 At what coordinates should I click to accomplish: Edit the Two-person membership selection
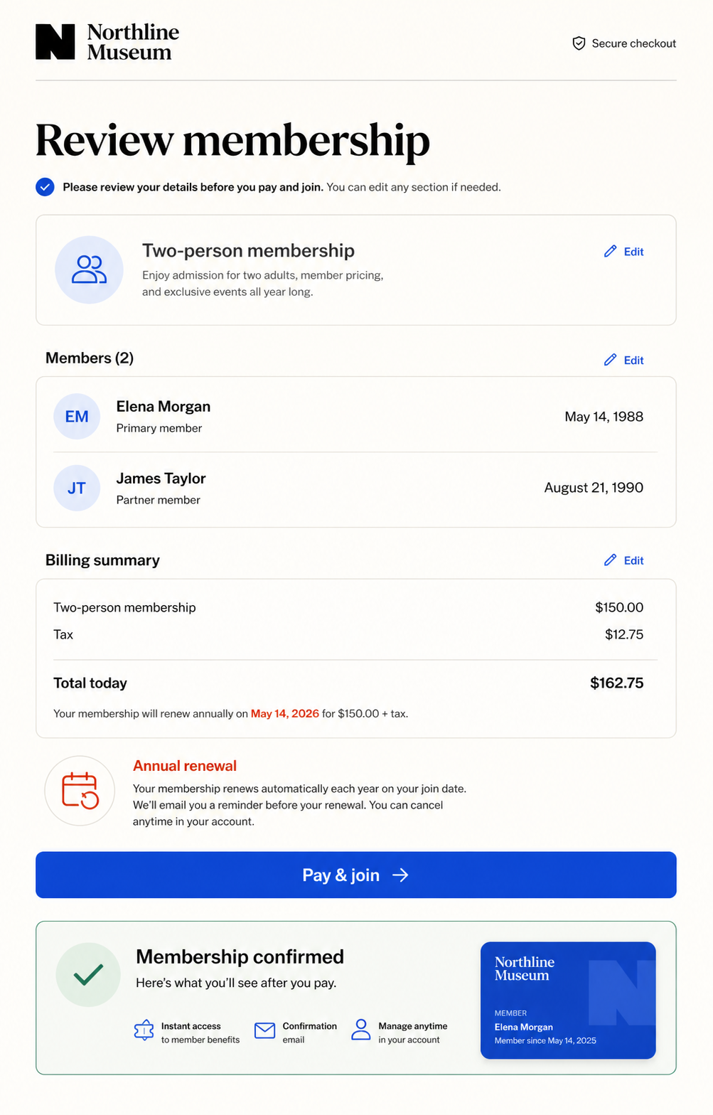623,252
